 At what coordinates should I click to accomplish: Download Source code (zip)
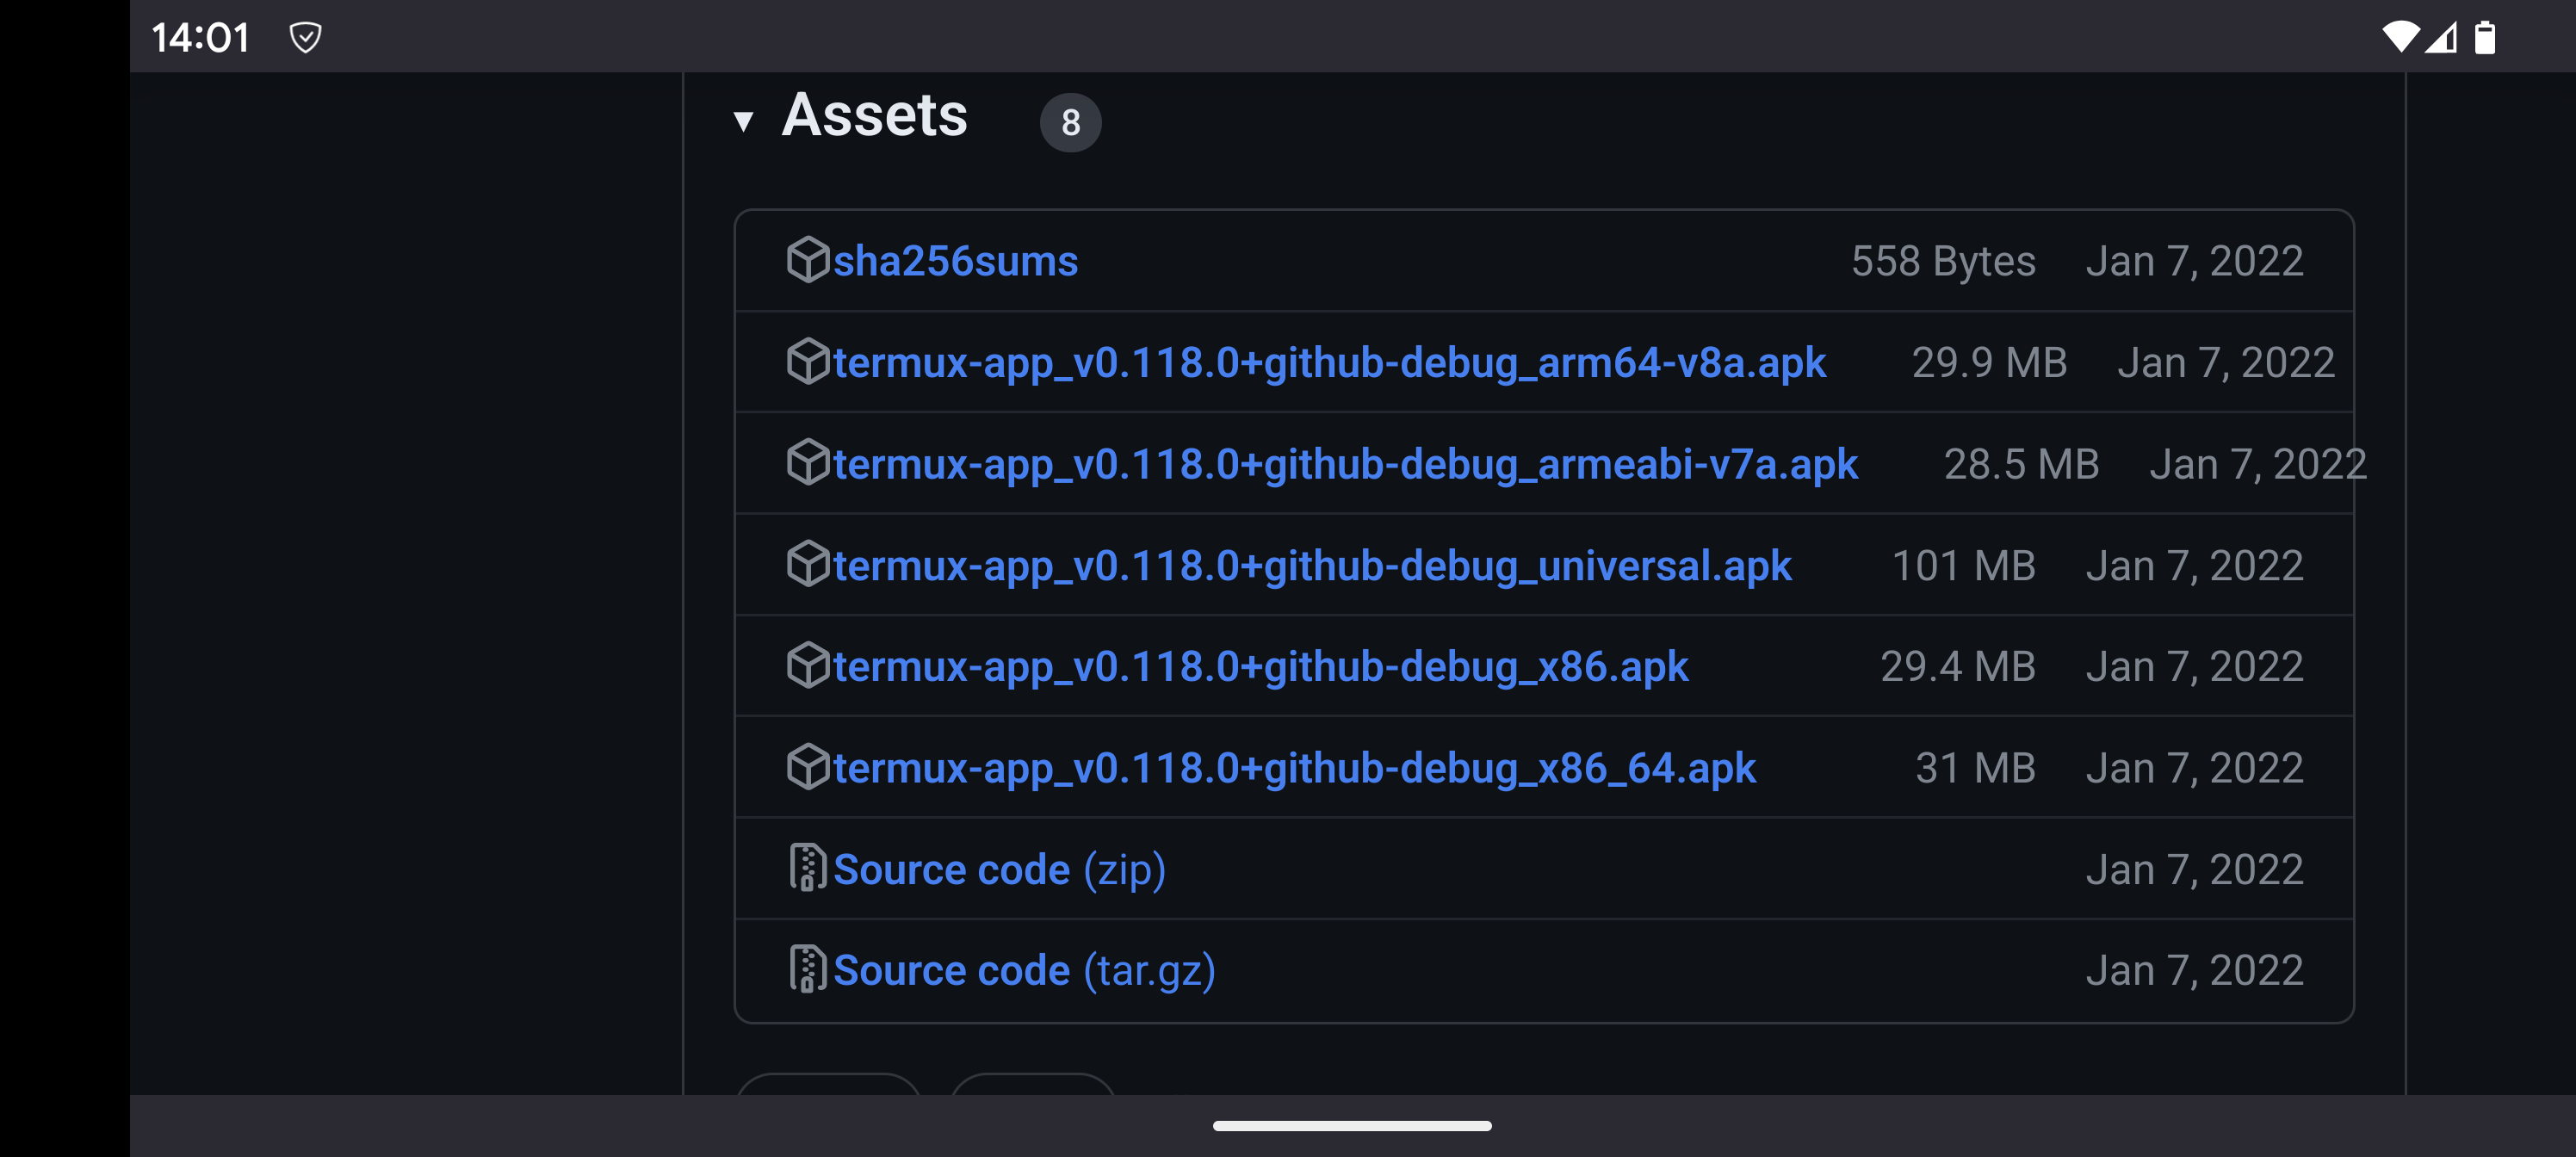coord(999,869)
